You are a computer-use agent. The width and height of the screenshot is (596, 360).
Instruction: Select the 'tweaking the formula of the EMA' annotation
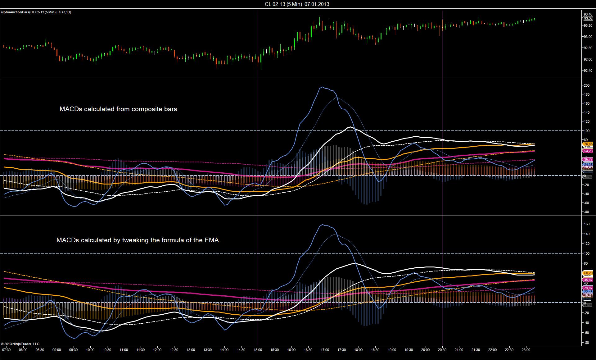click(x=170, y=240)
